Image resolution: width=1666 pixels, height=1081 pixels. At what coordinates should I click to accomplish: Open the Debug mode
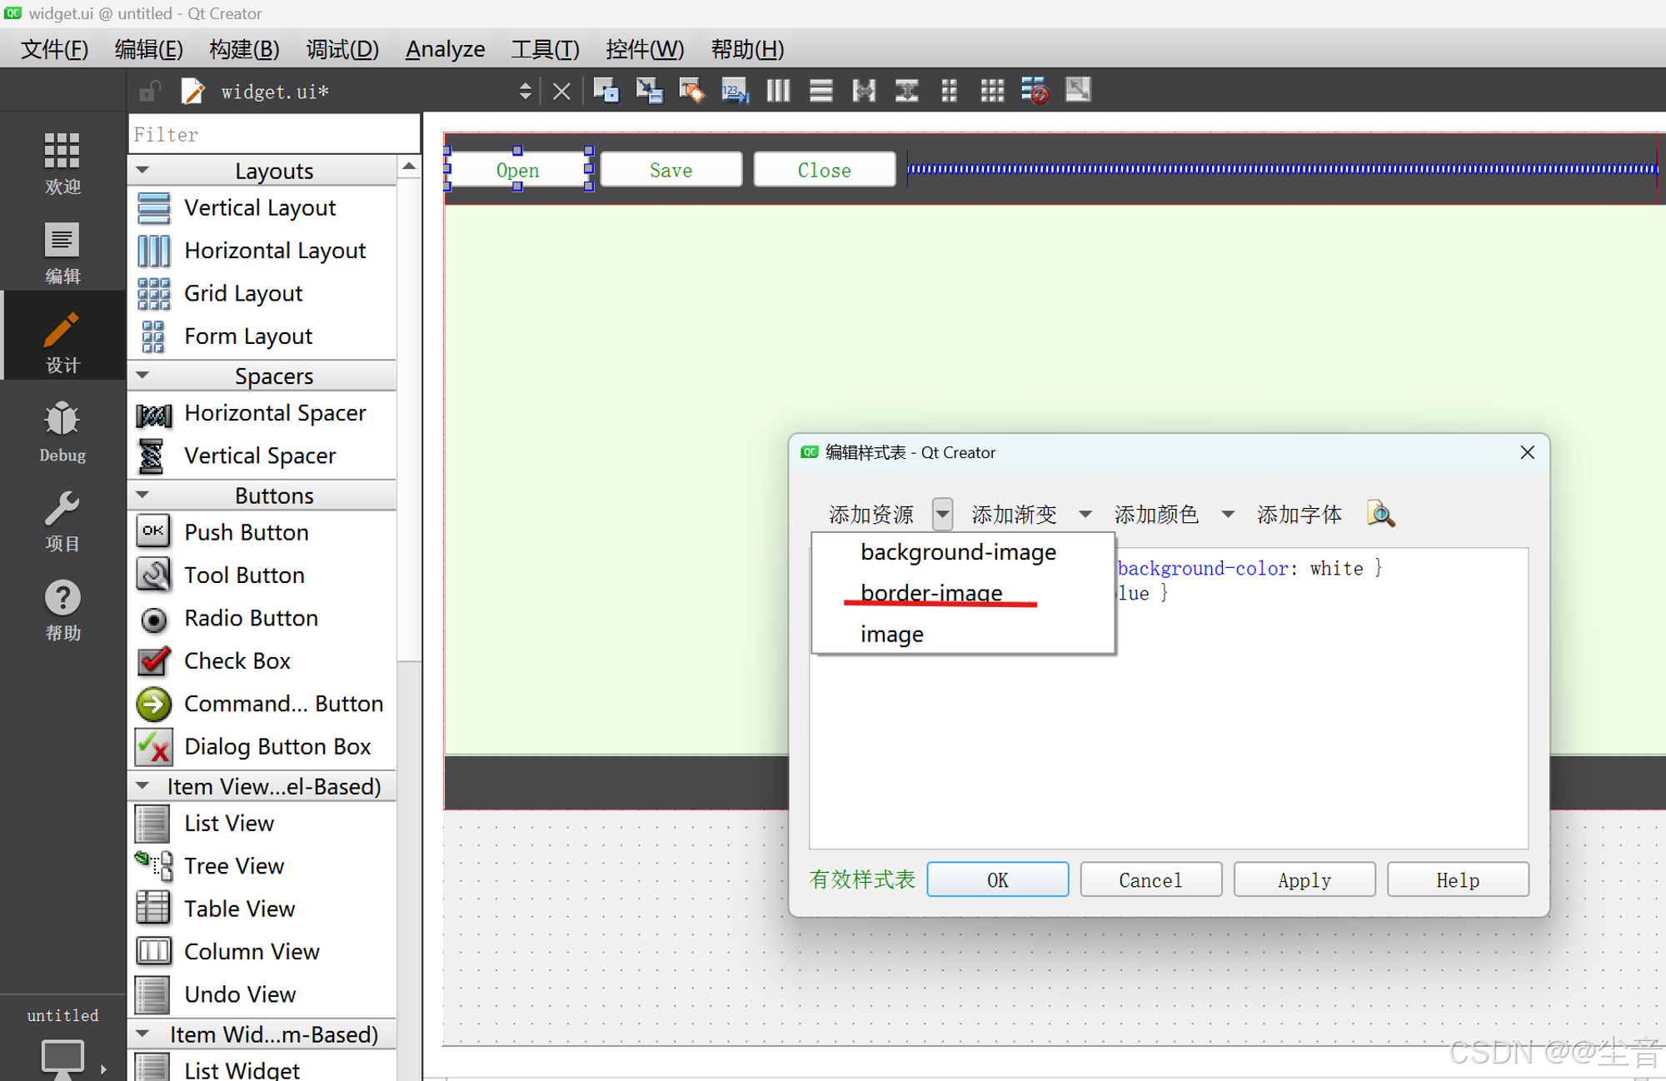[x=62, y=431]
